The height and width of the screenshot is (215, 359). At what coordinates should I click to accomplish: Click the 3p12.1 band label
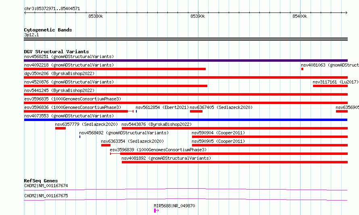[31, 35]
